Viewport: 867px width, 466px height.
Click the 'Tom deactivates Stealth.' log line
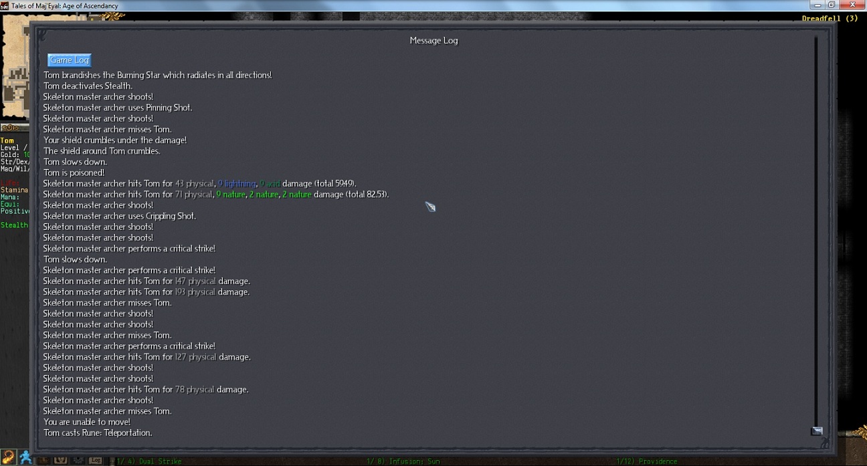(88, 86)
